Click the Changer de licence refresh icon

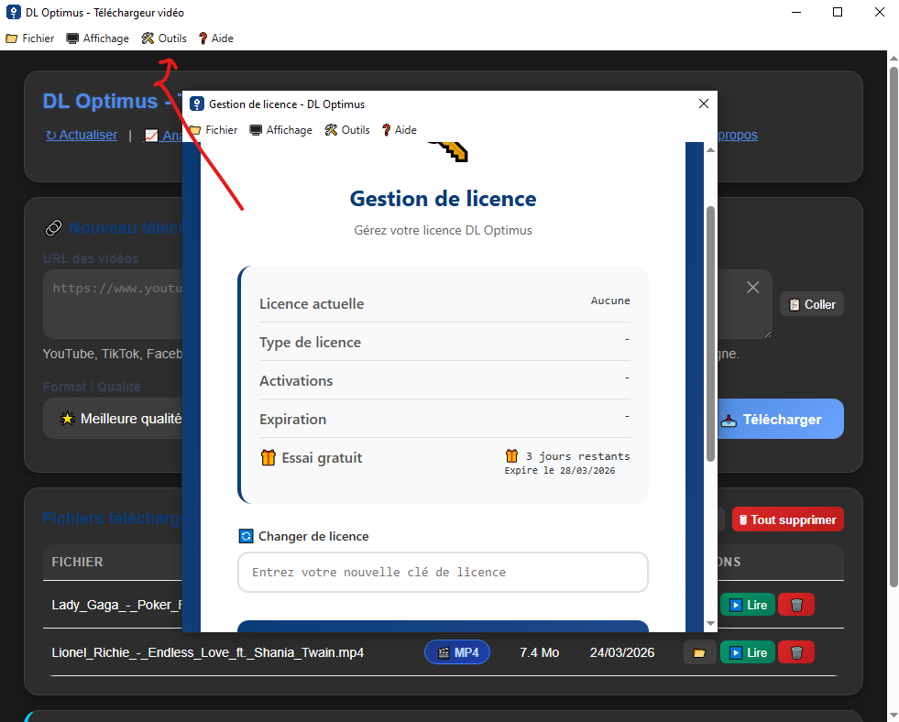[246, 536]
